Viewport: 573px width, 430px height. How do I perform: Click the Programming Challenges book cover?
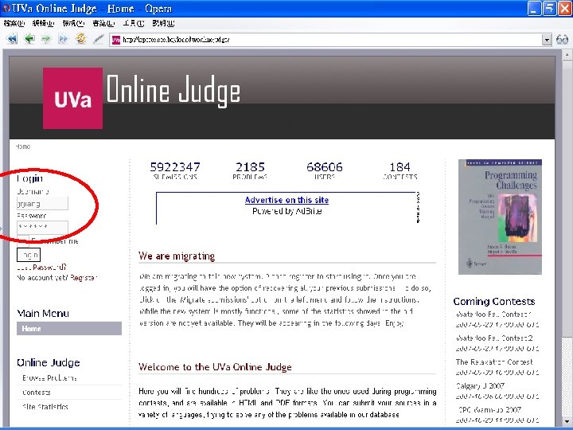(500, 217)
